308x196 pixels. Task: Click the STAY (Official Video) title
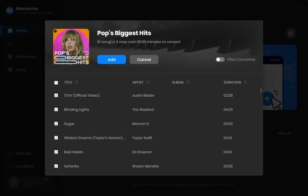tap(82, 95)
